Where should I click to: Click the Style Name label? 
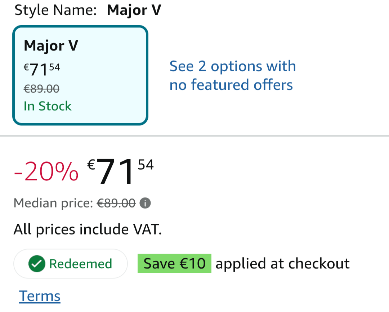pos(55,10)
